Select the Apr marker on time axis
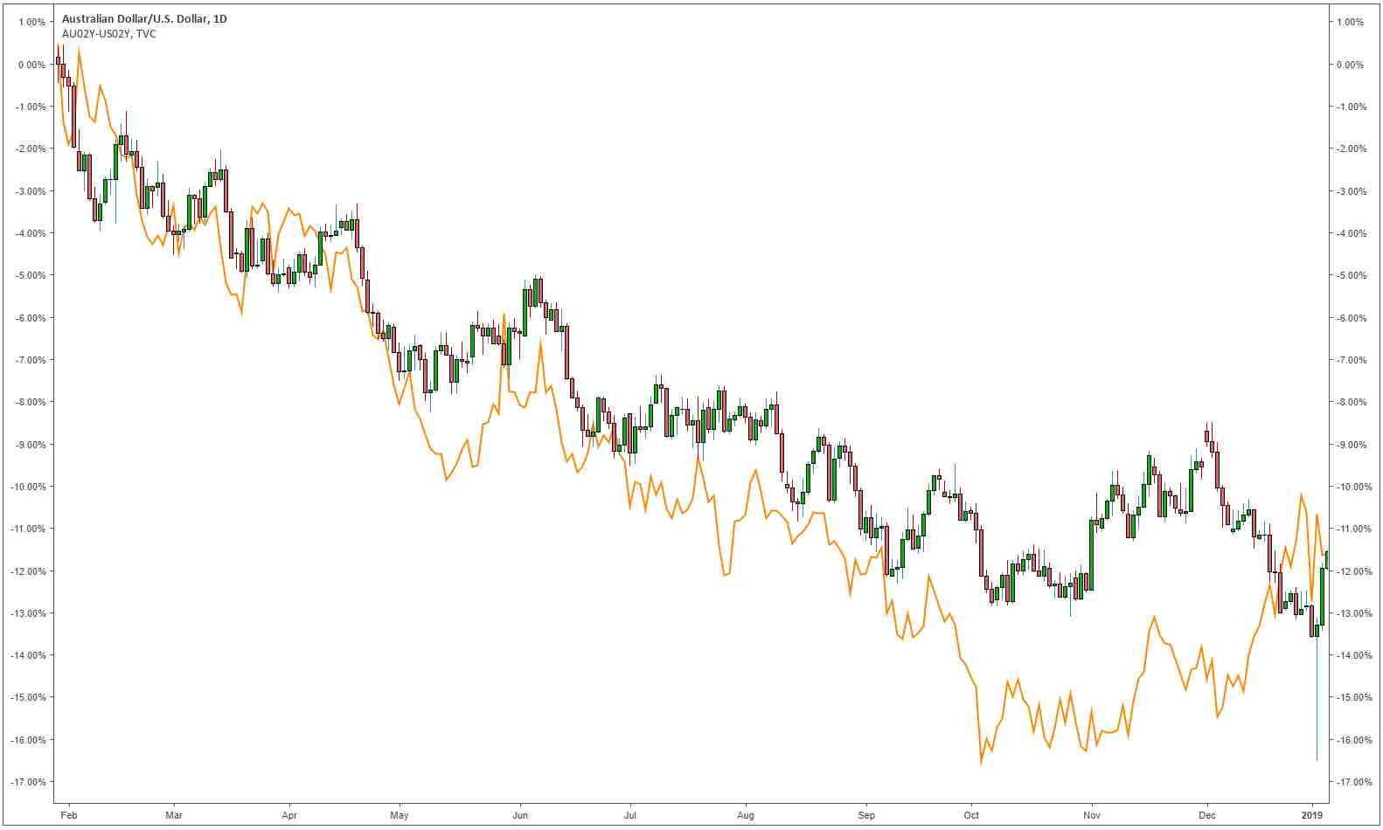This screenshot has height=830, width=1383. pos(289,815)
